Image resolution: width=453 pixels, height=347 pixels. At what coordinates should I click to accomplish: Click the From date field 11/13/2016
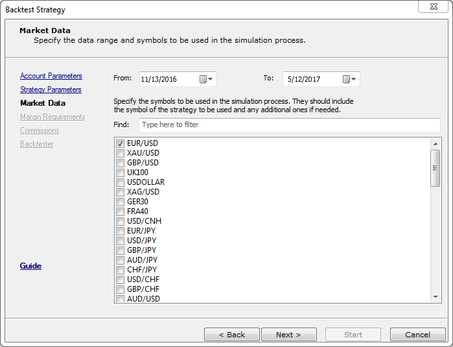(x=169, y=79)
